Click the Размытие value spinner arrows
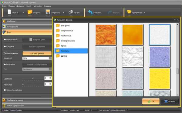The height and width of the screenshot is (113, 182). coord(50,84)
